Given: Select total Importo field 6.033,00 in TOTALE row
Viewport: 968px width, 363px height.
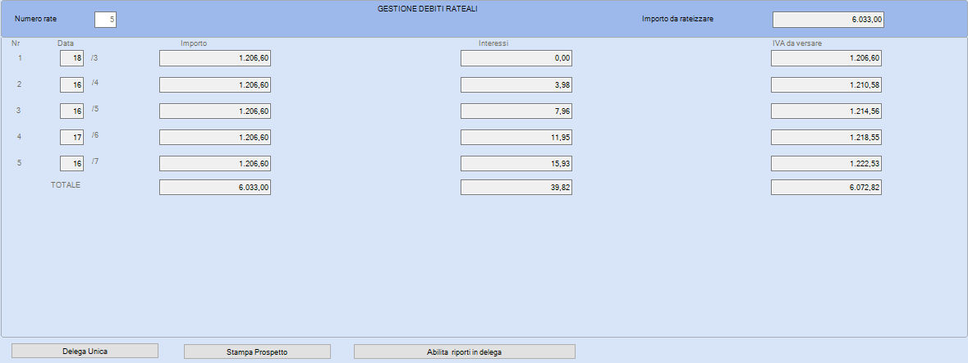Looking at the screenshot, I should pyautogui.click(x=215, y=188).
